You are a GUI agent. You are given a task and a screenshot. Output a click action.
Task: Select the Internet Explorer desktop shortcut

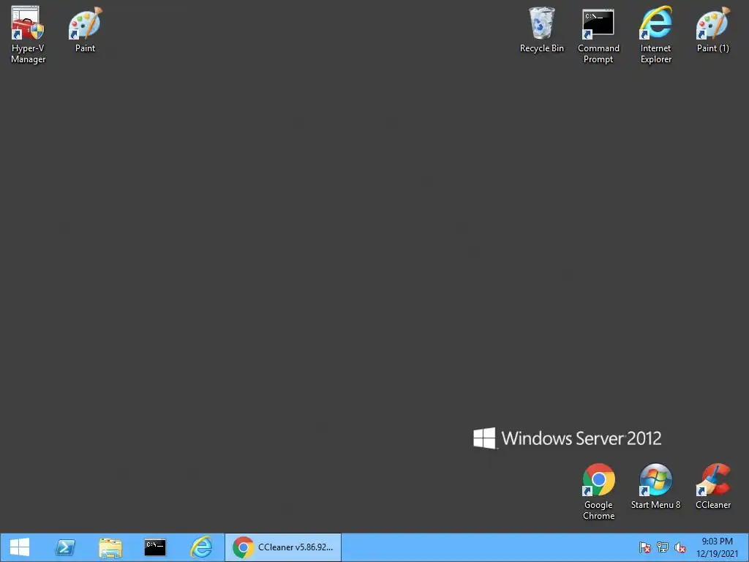click(x=656, y=34)
